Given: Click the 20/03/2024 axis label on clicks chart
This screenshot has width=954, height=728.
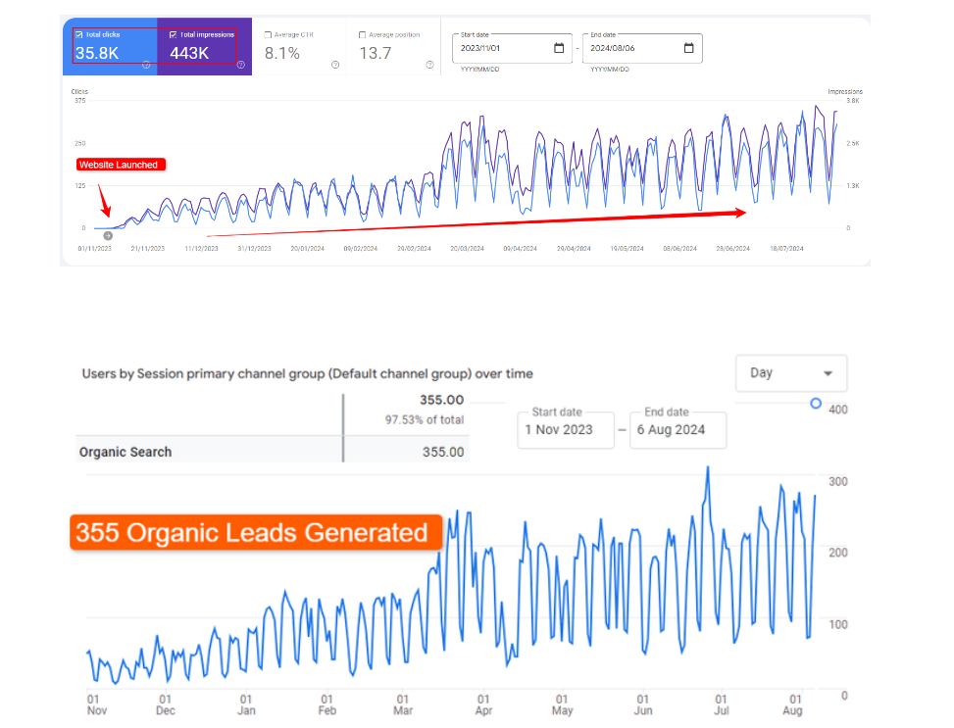Looking at the screenshot, I should click(x=468, y=248).
